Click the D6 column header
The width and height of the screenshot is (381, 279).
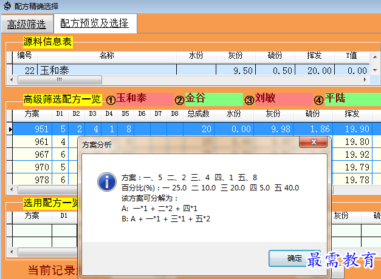click(142, 114)
